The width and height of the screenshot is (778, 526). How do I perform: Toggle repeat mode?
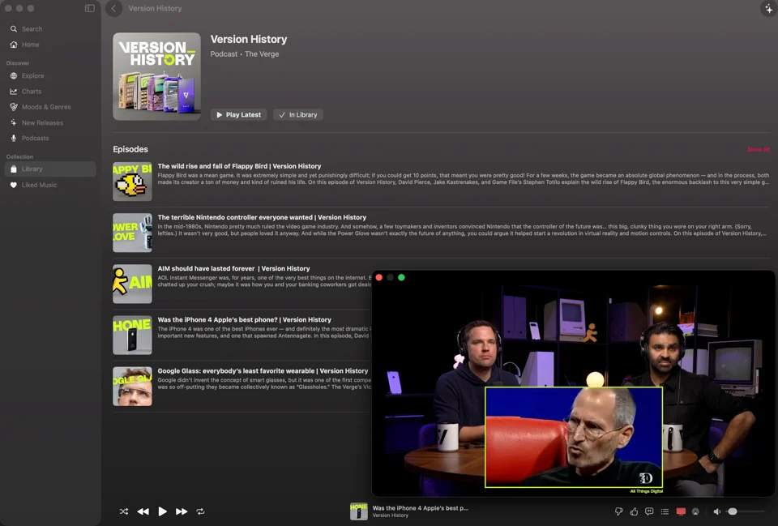(x=200, y=511)
